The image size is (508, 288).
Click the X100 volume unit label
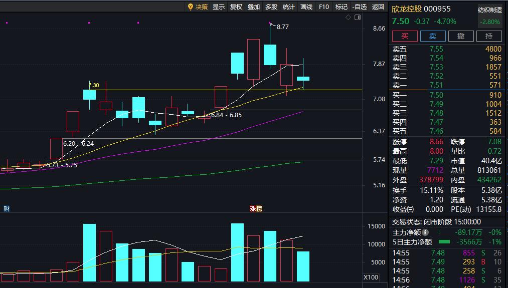371,277
